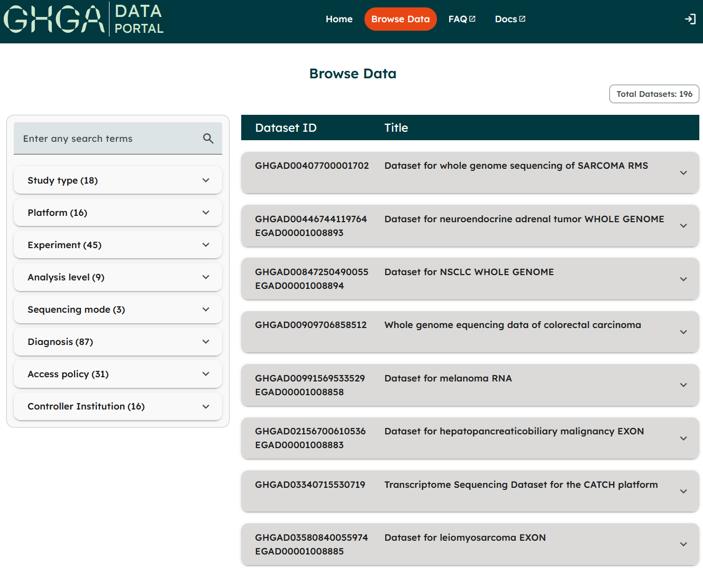
Task: Expand melanoma RNA dataset chevron
Action: coord(683,385)
